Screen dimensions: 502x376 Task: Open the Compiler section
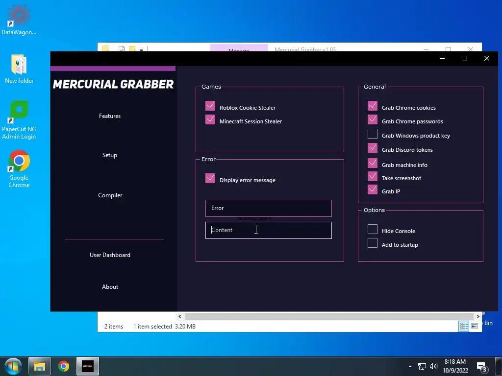pyautogui.click(x=110, y=195)
